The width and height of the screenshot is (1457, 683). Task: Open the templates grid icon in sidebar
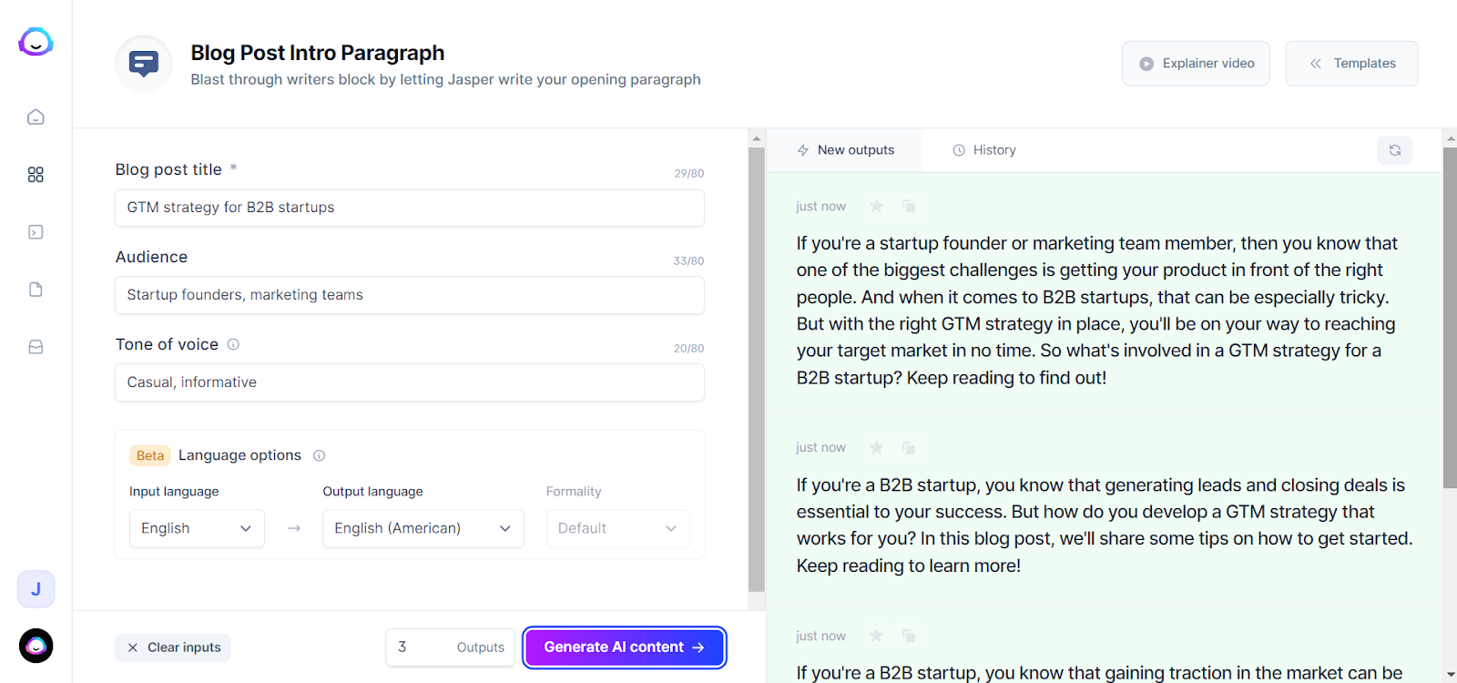[36, 174]
